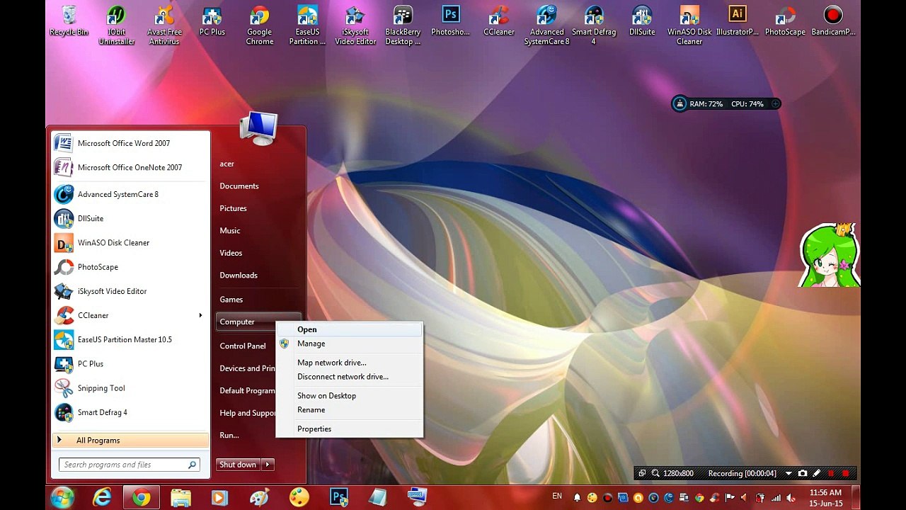Expand the RAM CPU widget plus button
The width and height of the screenshot is (906, 510).
click(775, 104)
